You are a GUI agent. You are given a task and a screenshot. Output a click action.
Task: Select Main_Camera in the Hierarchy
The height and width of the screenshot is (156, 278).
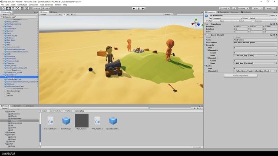(x=13, y=22)
